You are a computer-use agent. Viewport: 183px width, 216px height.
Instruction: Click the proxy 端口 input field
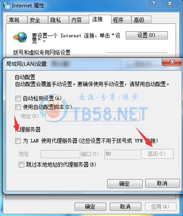(x=123, y=154)
